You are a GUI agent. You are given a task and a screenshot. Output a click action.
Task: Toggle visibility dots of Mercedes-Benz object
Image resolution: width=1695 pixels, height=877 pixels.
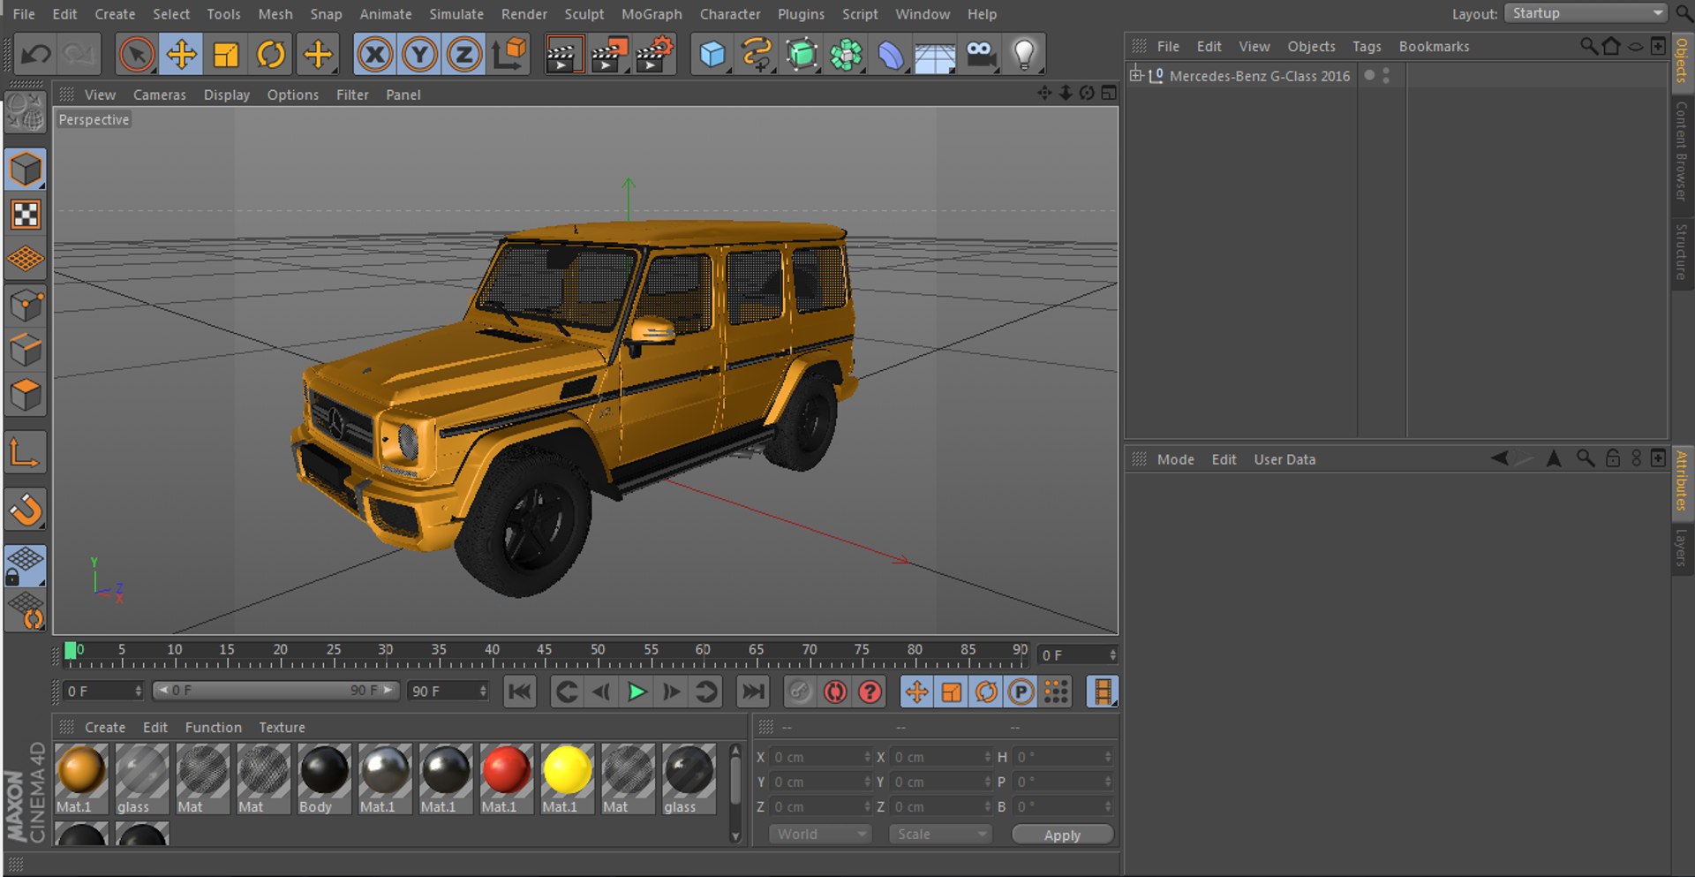point(1386,76)
